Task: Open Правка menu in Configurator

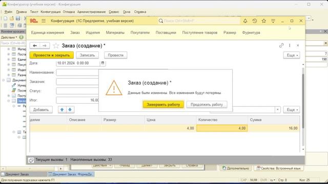Action: 22,12
